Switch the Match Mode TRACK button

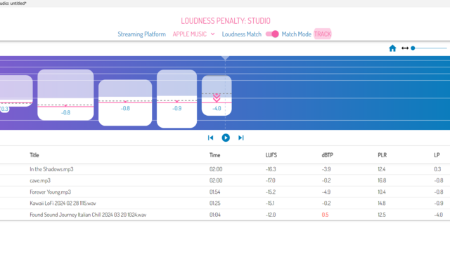point(323,34)
